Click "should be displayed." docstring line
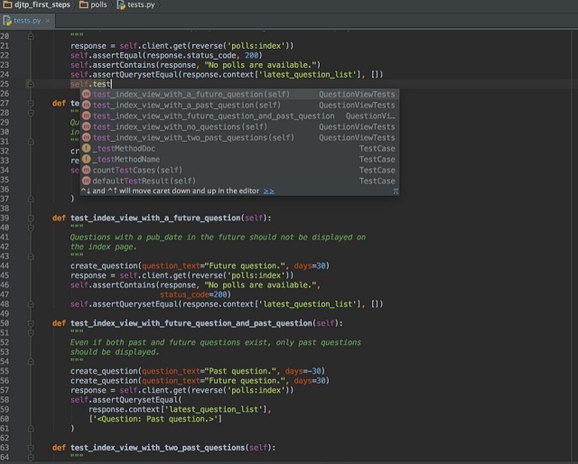This screenshot has width=578, height=464. coord(115,352)
